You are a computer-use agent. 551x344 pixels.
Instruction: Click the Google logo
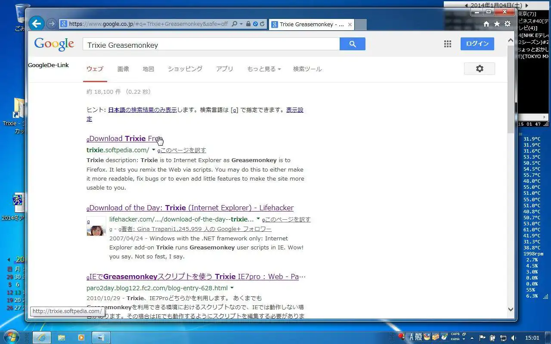pos(54,44)
